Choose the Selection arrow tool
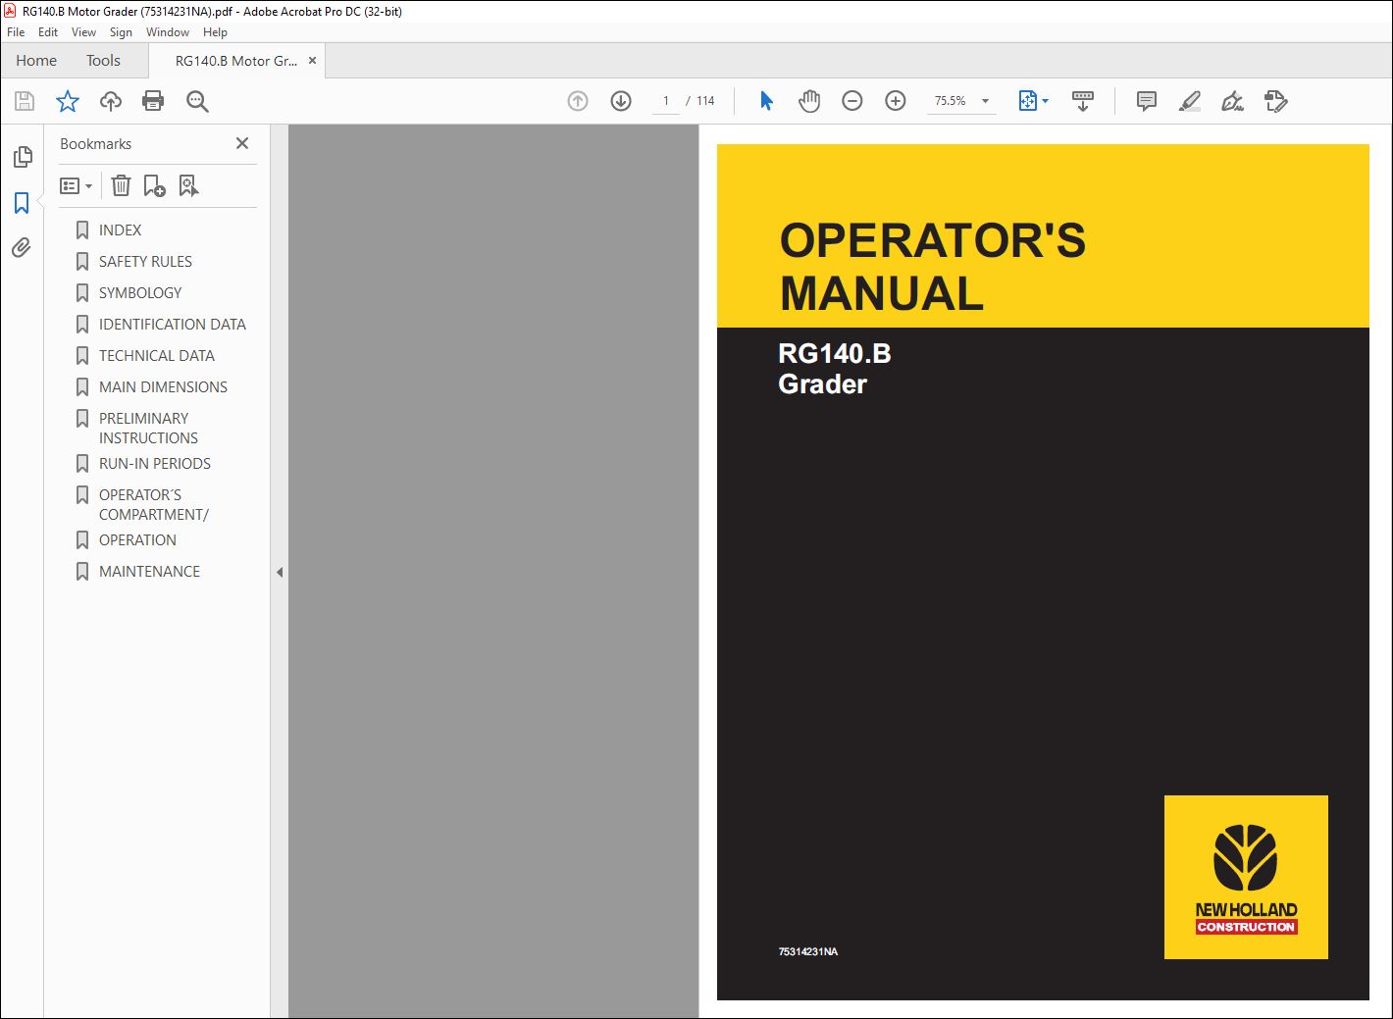The width and height of the screenshot is (1393, 1019). pyautogui.click(x=766, y=101)
